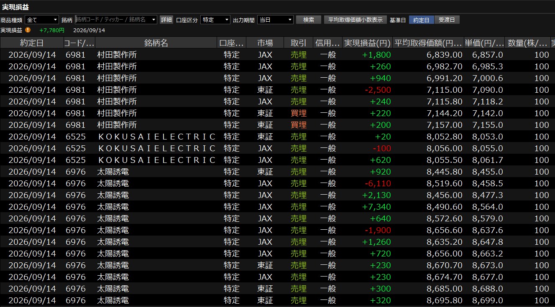Click 平均取得価額小数表示 button
Viewport: 555px width, 307px height.
tap(355, 20)
